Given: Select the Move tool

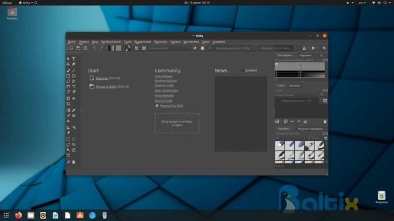Looking at the screenshot, I should tap(74, 98).
